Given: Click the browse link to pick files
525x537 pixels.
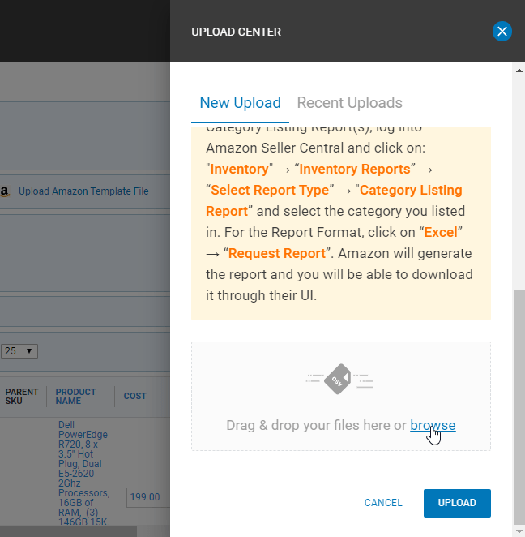Looking at the screenshot, I should coord(433,425).
